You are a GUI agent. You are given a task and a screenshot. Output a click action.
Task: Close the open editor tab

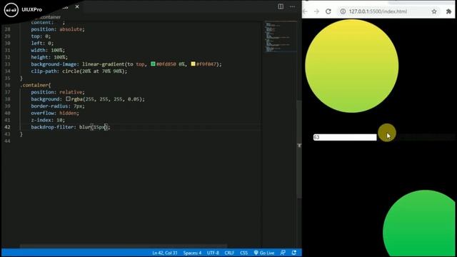(77, 6)
